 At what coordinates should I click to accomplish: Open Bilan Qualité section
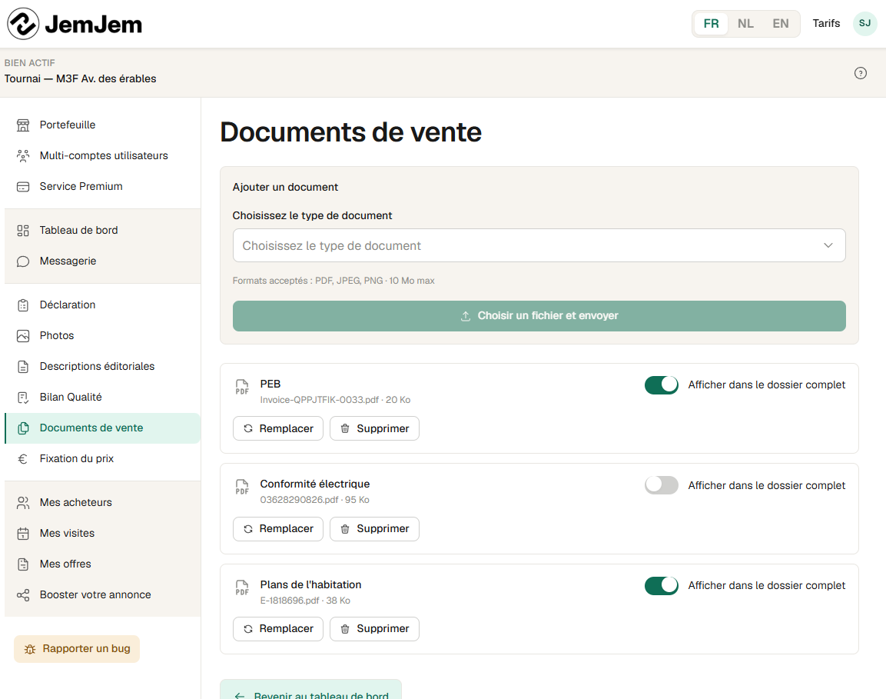point(102,398)
